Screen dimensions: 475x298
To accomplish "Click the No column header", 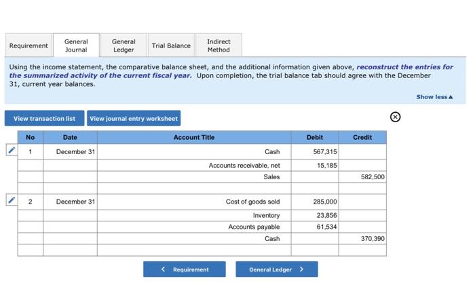I will 31,137.
